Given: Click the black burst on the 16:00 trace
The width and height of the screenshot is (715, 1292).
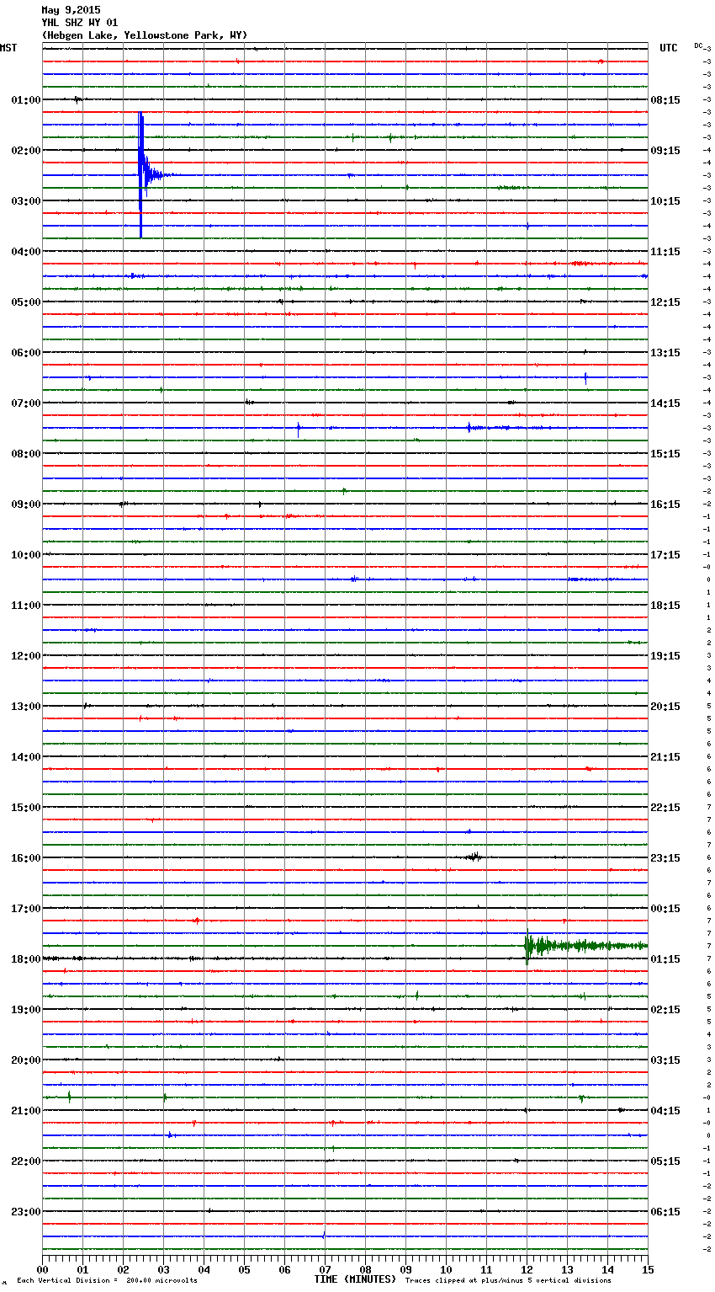Looking at the screenshot, I should (x=474, y=857).
